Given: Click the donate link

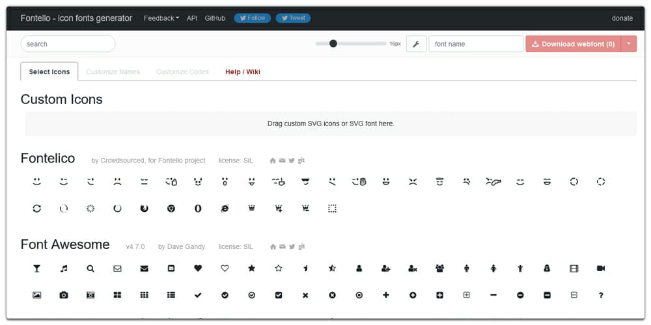Looking at the screenshot, I should [622, 18].
